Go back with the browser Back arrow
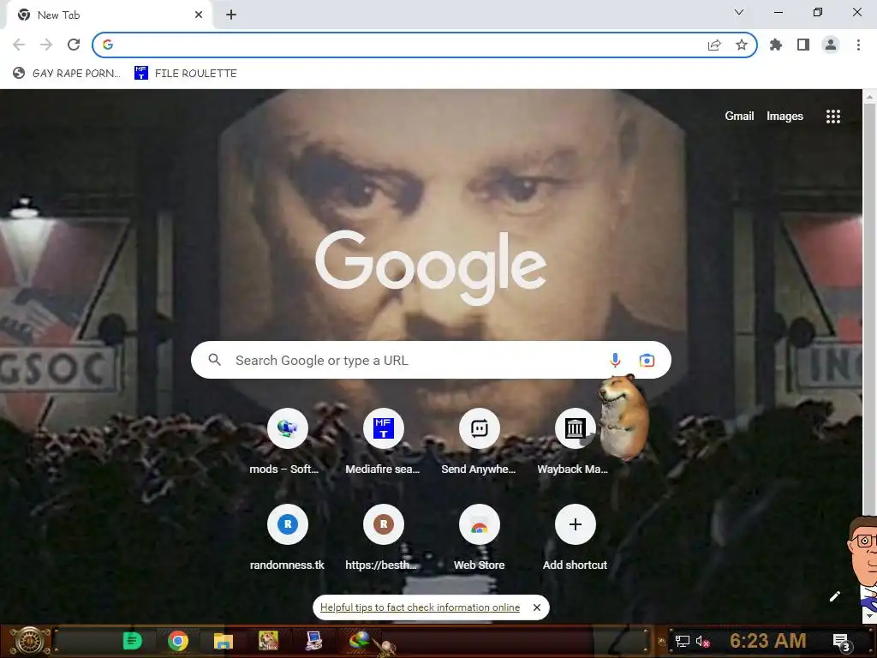Screen dimensions: 877x658 coord(19,45)
